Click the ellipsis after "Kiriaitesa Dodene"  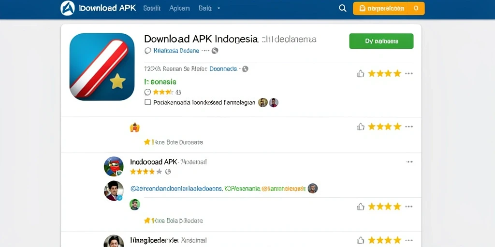pos(205,51)
